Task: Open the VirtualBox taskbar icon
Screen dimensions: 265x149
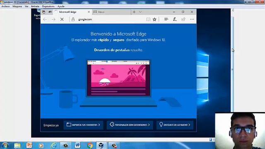Action: pos(101,145)
